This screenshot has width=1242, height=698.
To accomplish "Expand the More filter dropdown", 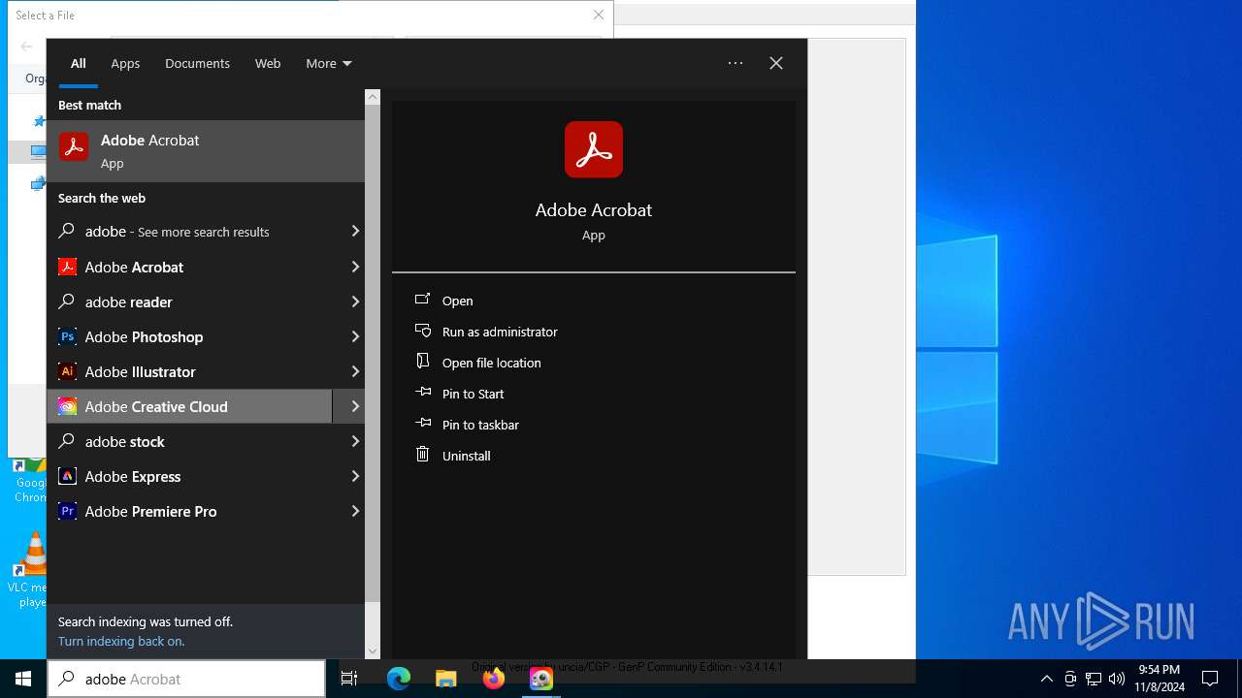I will 329,63.
